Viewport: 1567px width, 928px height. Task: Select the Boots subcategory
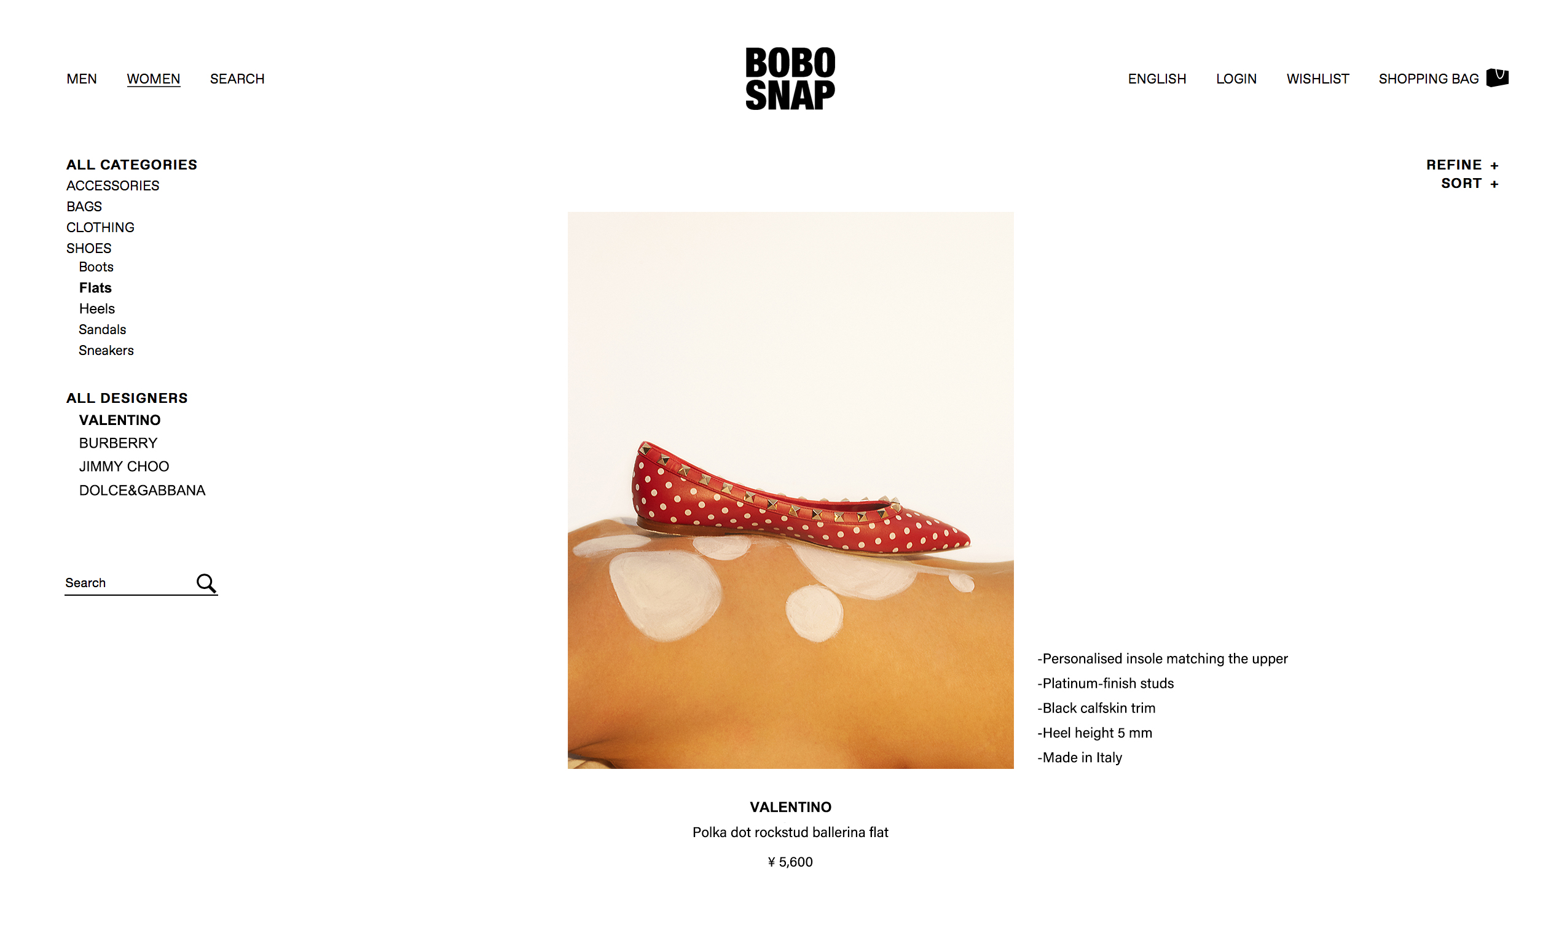click(x=96, y=267)
